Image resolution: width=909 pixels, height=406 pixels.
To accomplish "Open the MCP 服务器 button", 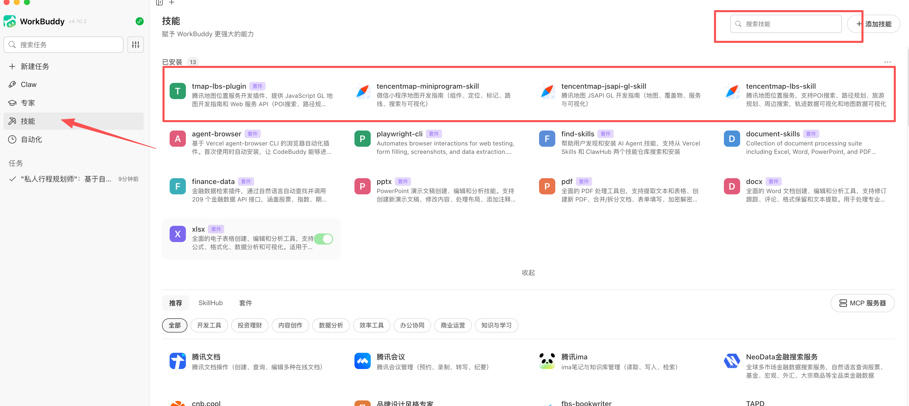I will click(x=863, y=303).
